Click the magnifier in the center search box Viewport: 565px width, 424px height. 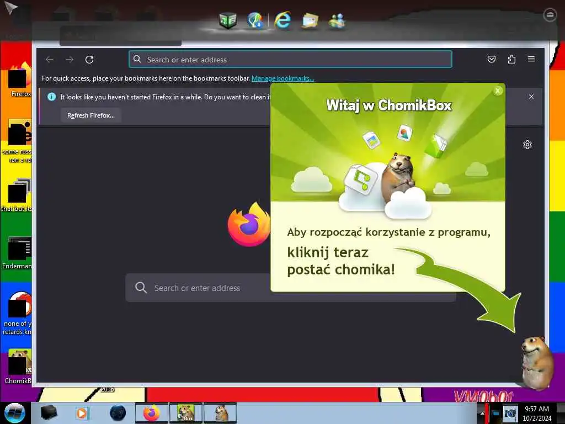click(141, 288)
